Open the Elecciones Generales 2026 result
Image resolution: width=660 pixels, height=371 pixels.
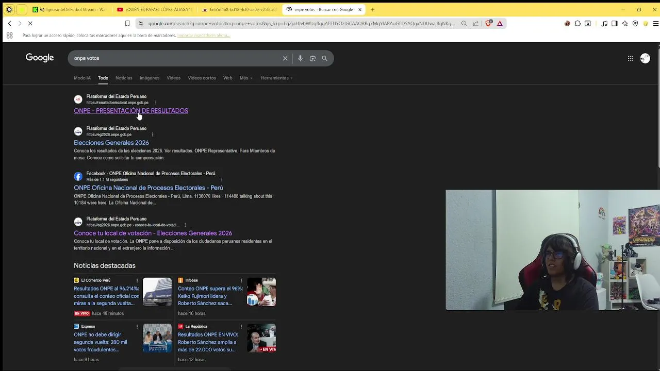(x=111, y=143)
